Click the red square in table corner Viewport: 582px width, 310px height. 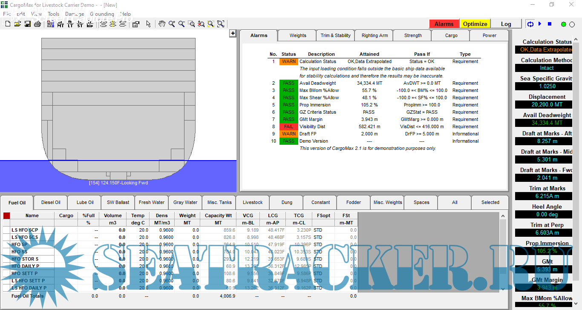[6, 216]
